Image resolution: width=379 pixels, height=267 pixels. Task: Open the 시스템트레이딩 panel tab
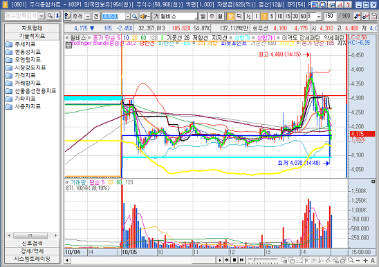32,259
